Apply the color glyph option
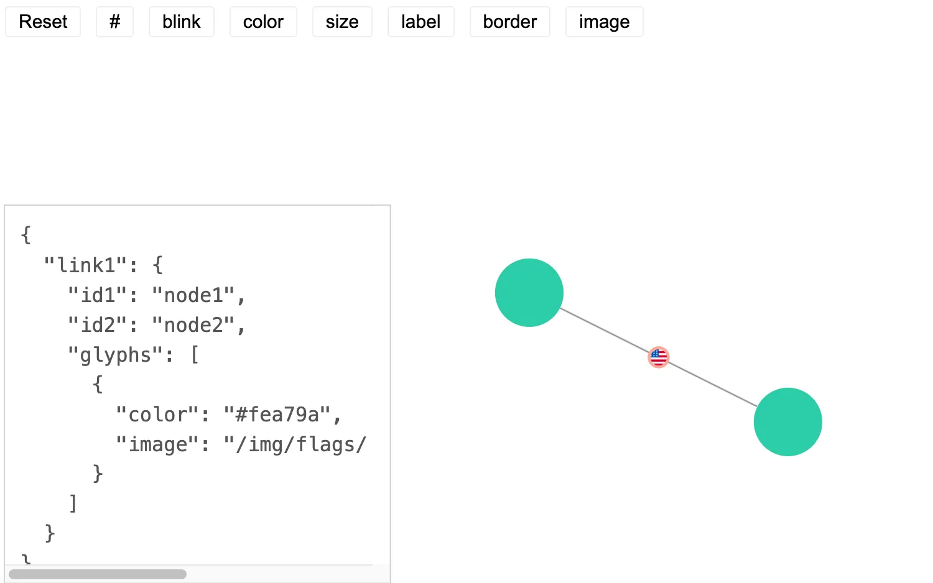The height and width of the screenshot is (583, 933). [263, 22]
